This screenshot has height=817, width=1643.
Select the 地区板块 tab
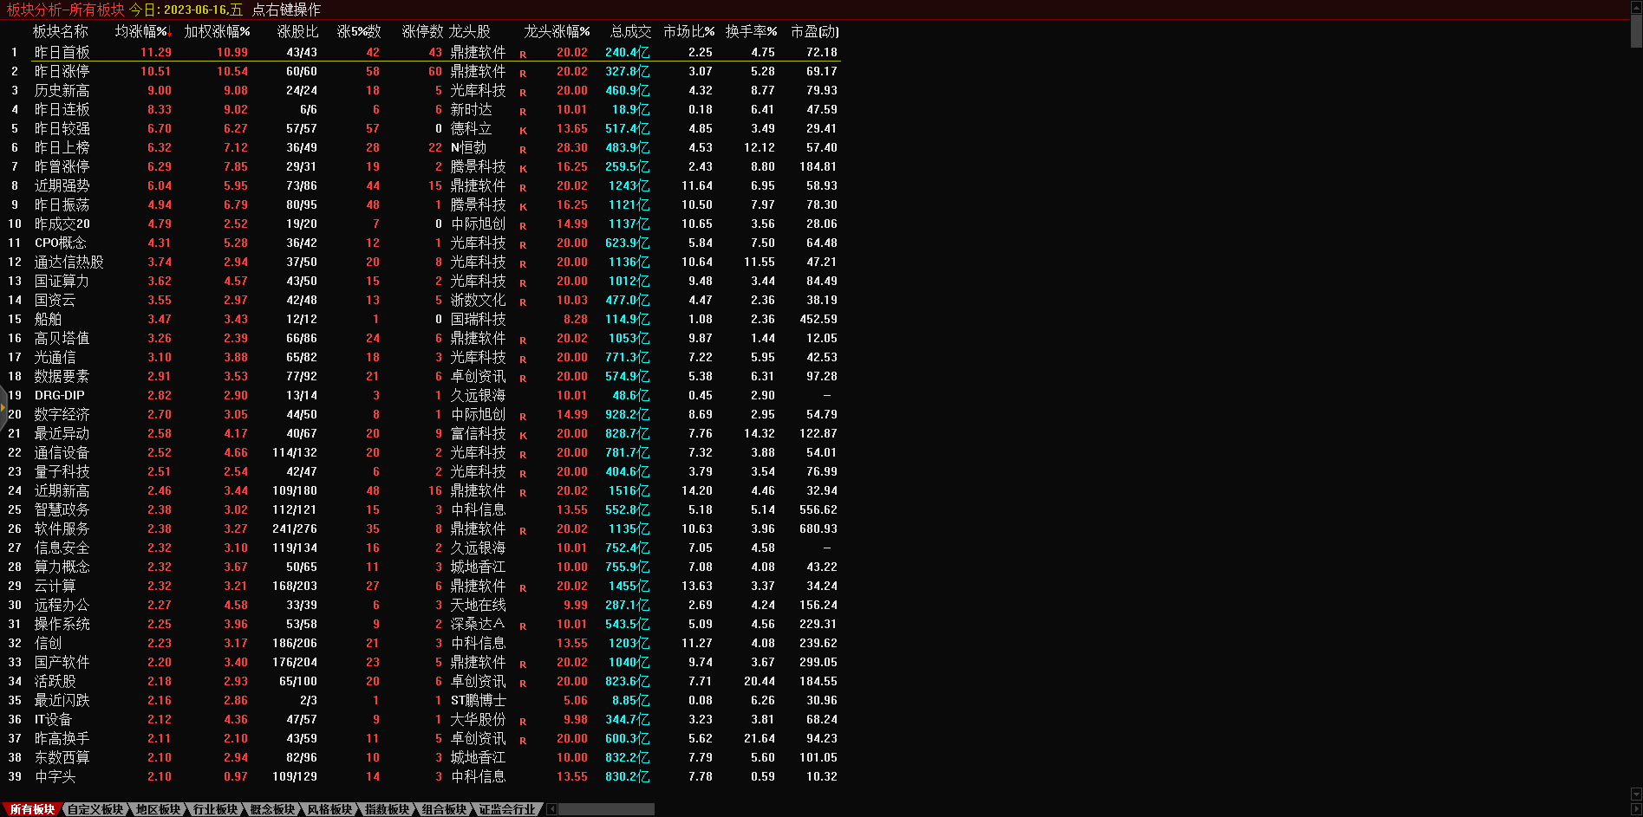point(158,809)
